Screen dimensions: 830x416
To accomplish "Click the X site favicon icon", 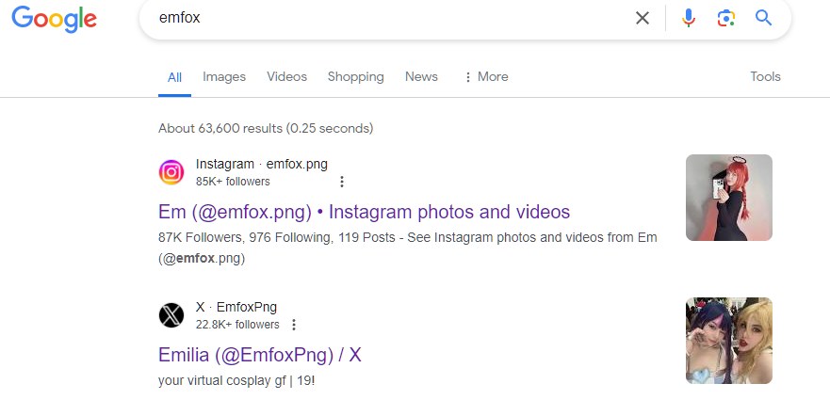I will 171,315.
